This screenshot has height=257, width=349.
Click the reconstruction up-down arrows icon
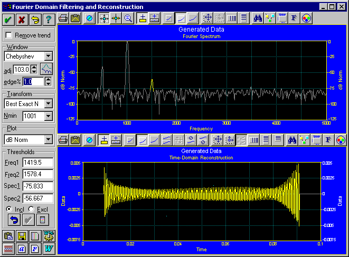[x=178, y=140]
